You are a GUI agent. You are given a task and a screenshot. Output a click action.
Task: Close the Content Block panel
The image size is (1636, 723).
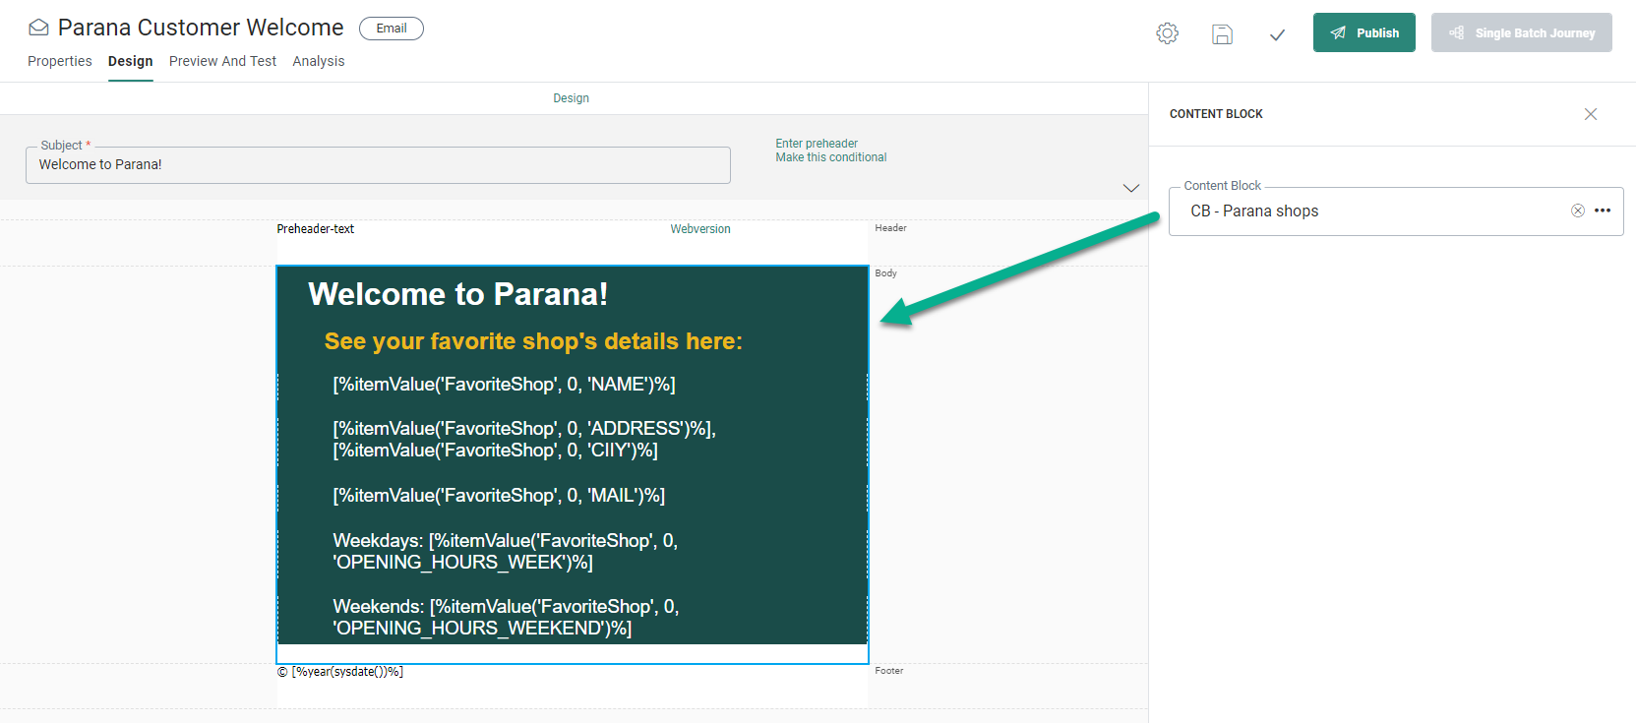click(1590, 114)
